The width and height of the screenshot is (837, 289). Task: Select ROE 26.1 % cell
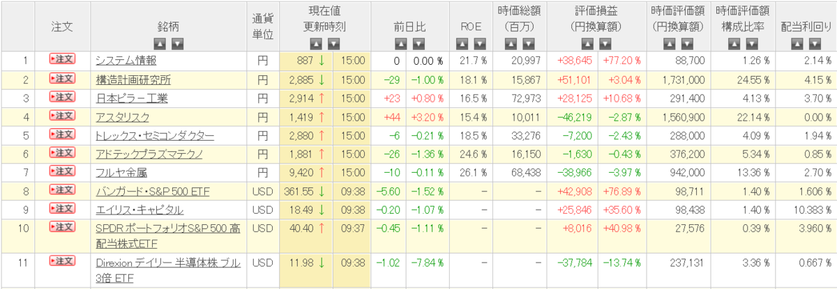pos(472,172)
